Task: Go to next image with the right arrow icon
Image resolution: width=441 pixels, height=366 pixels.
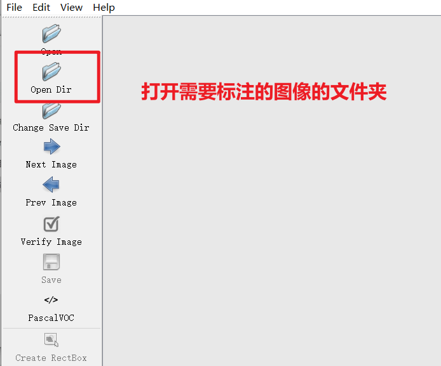Action: [x=51, y=147]
